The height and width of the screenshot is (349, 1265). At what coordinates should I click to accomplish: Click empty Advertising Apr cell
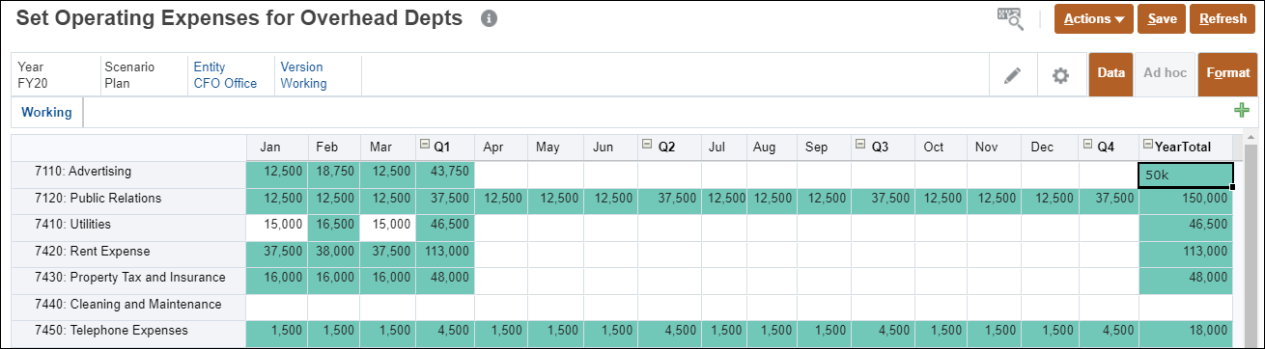500,174
